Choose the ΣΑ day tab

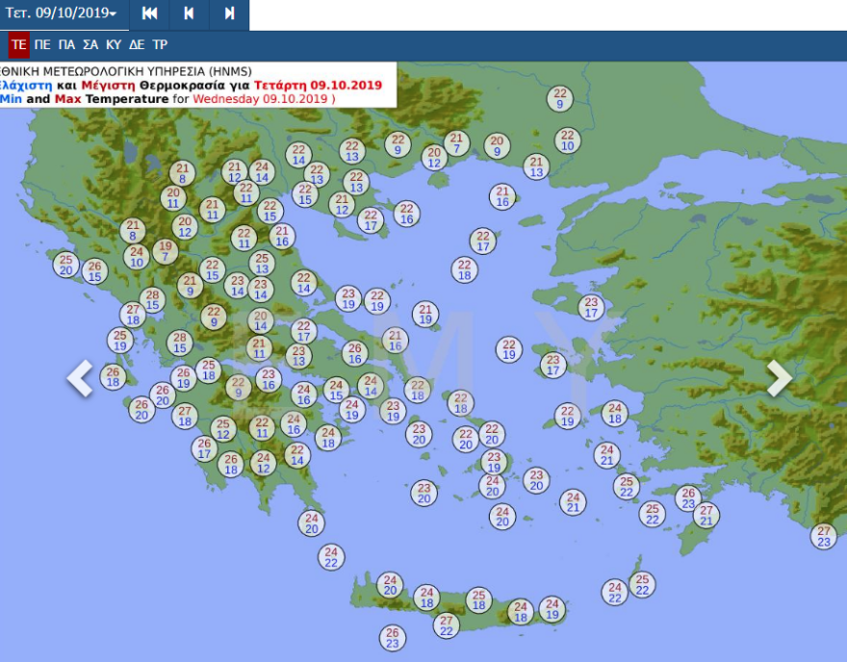(90, 45)
